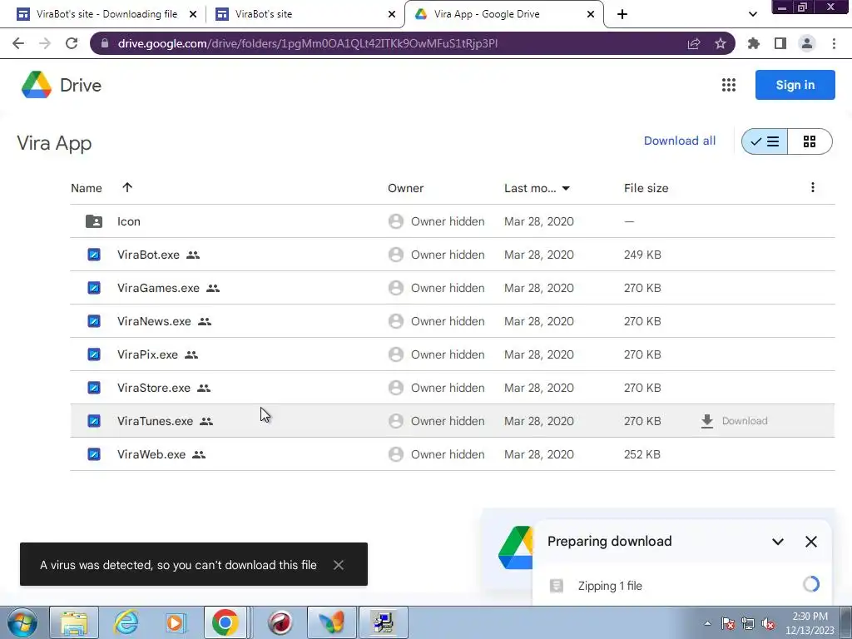Reload the current page
The image size is (852, 639).
72,43
